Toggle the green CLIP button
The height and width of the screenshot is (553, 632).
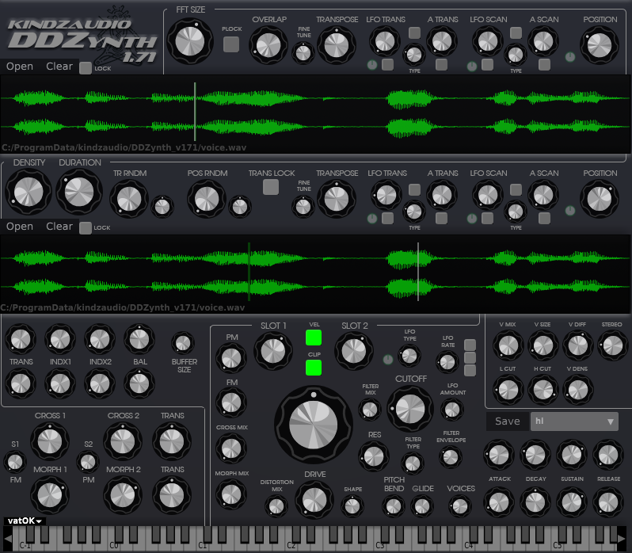[314, 368]
